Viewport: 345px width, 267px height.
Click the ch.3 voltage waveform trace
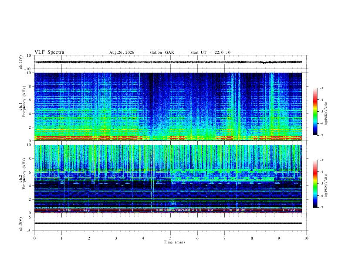(x=168, y=223)
